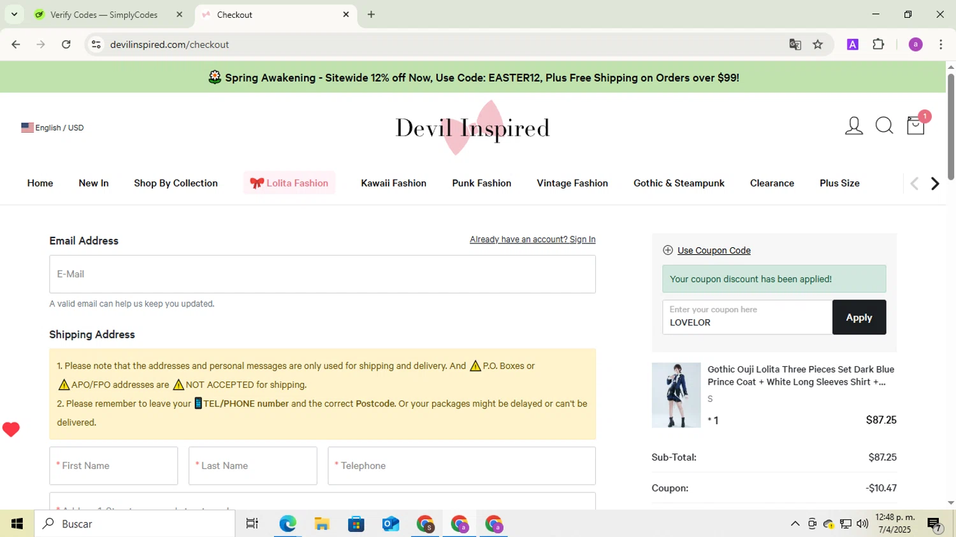Open a new browser tab
Viewport: 956px width, 537px height.
click(x=371, y=15)
